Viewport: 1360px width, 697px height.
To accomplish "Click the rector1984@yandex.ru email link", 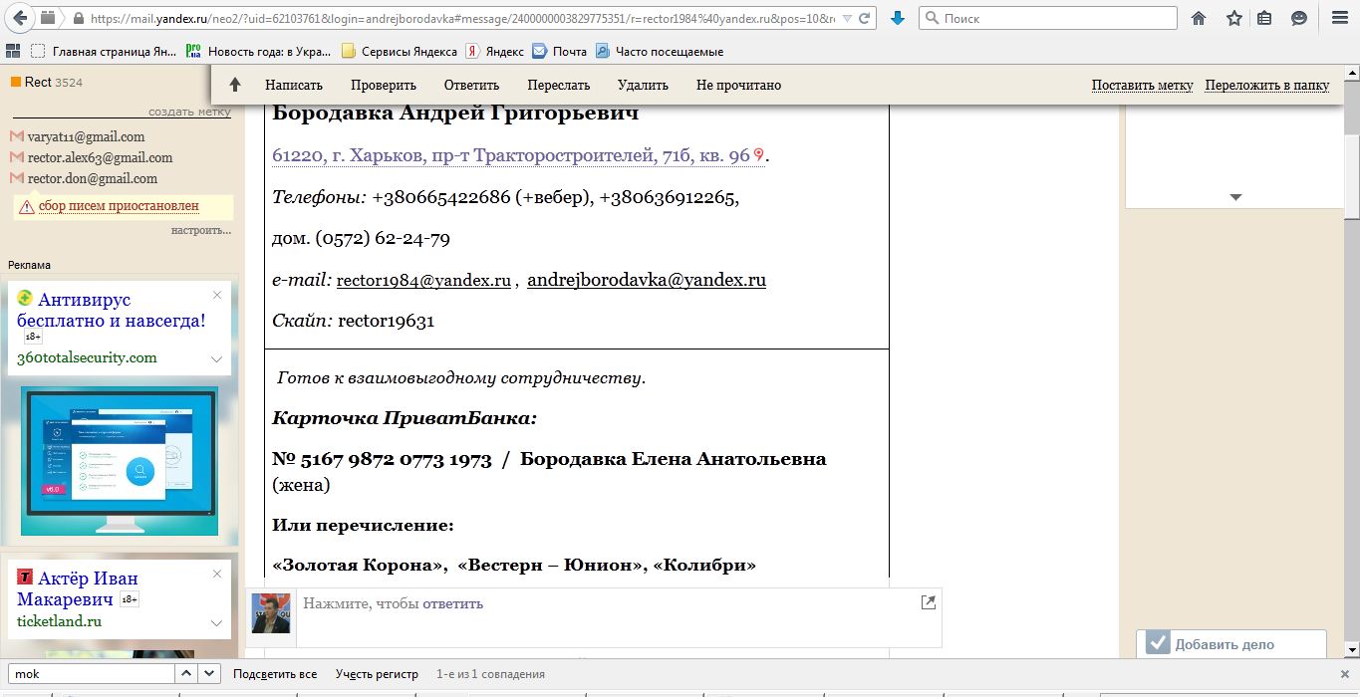I will click(423, 281).
